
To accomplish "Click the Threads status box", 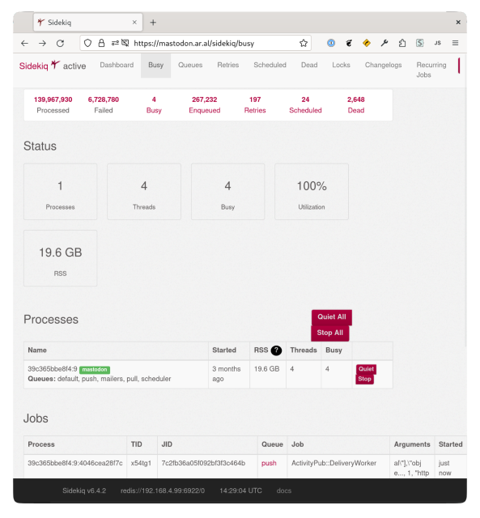I will [144, 192].
